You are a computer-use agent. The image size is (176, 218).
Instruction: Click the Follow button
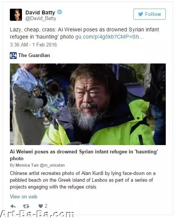pyautogui.click(x=149, y=14)
